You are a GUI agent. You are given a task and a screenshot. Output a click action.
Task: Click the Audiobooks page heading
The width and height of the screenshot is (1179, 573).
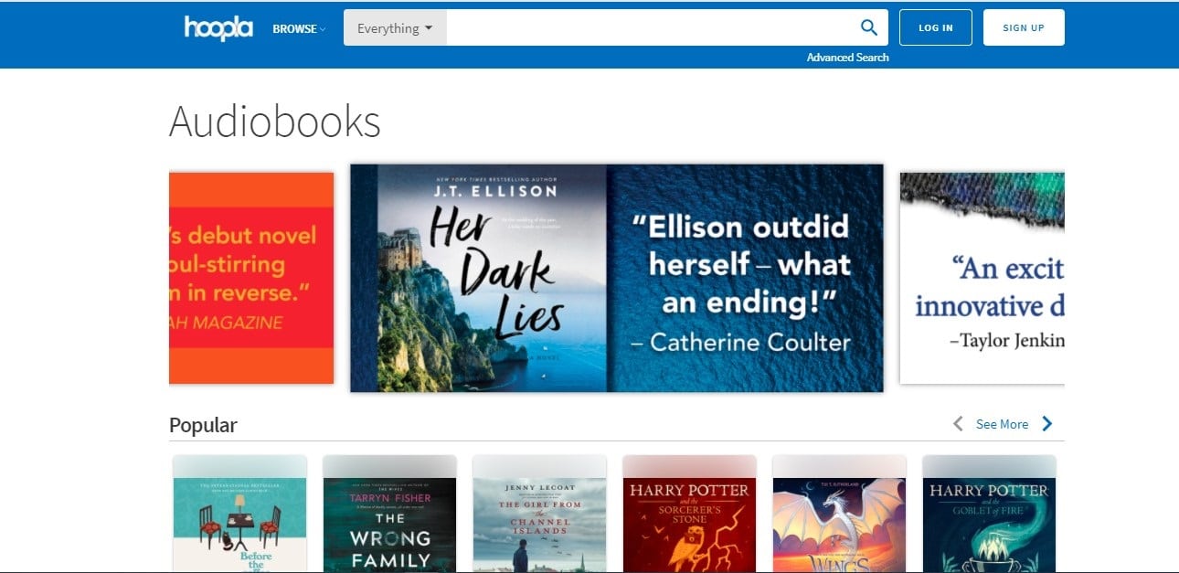[x=275, y=122]
